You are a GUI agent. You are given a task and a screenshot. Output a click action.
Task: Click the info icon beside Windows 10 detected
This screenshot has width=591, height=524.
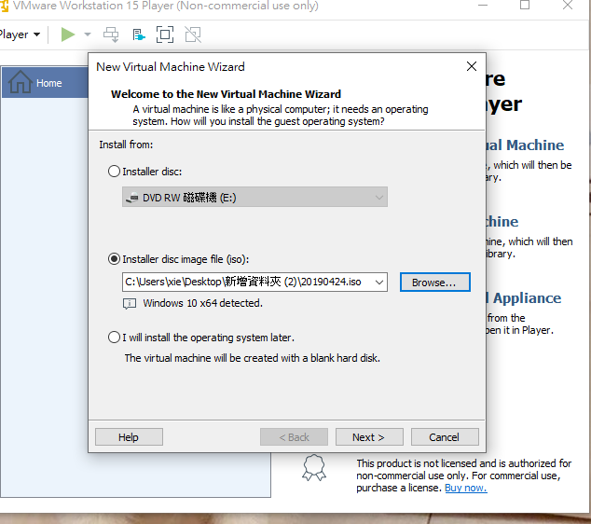130,303
